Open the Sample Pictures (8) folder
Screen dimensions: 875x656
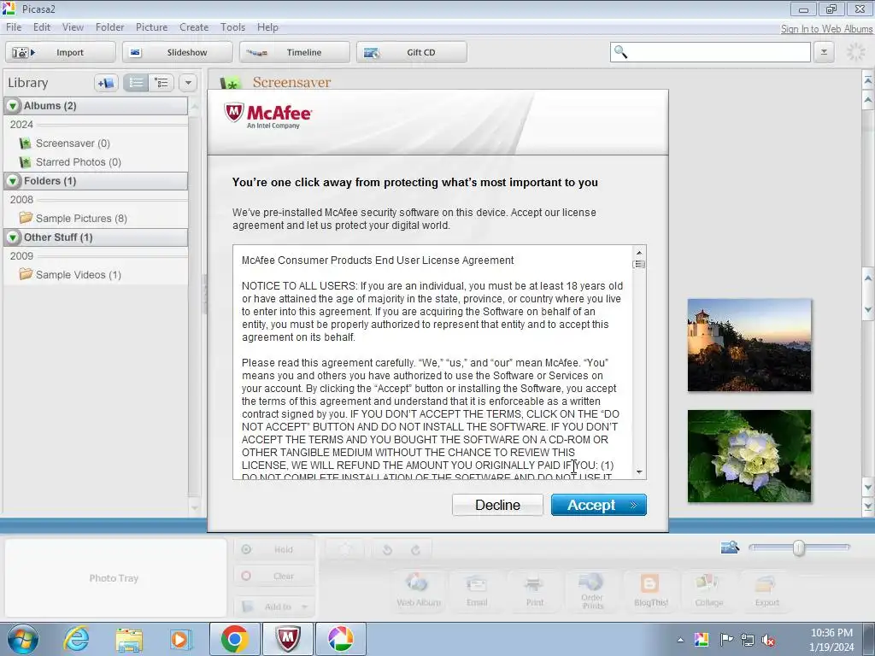point(81,218)
